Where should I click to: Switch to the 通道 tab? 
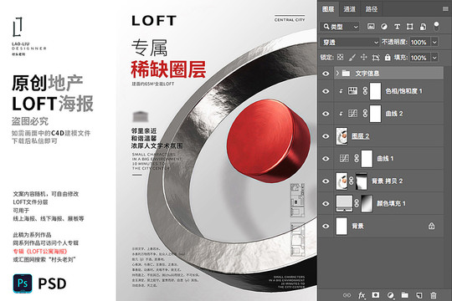point(349,9)
